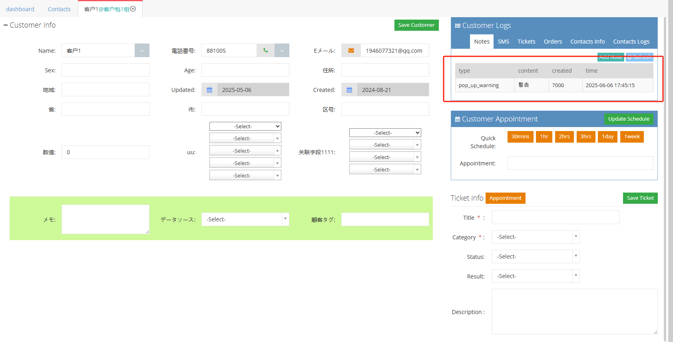Image resolution: width=673 pixels, height=342 pixels.
Task: Focus the 地域 input field
Action: click(x=106, y=89)
